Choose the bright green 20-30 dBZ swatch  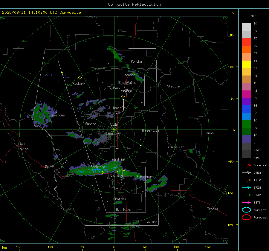click(x=246, y=124)
